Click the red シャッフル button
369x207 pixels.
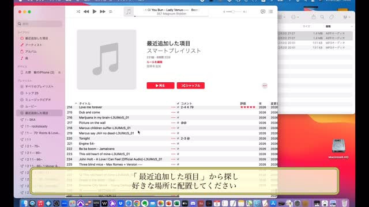point(191,86)
